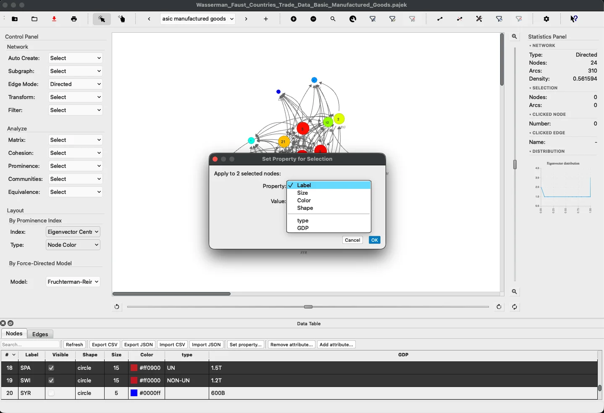Click the circular search-node toolbar icon
The image size is (604, 413).
pos(353,19)
